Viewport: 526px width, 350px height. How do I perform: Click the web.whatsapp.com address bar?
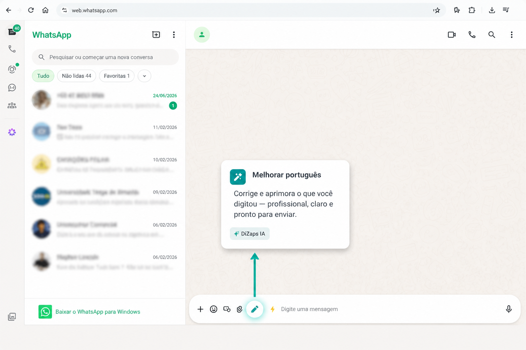251,10
